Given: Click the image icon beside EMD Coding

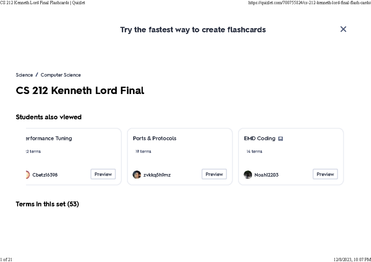Looking at the screenshot, I should (x=280, y=139).
